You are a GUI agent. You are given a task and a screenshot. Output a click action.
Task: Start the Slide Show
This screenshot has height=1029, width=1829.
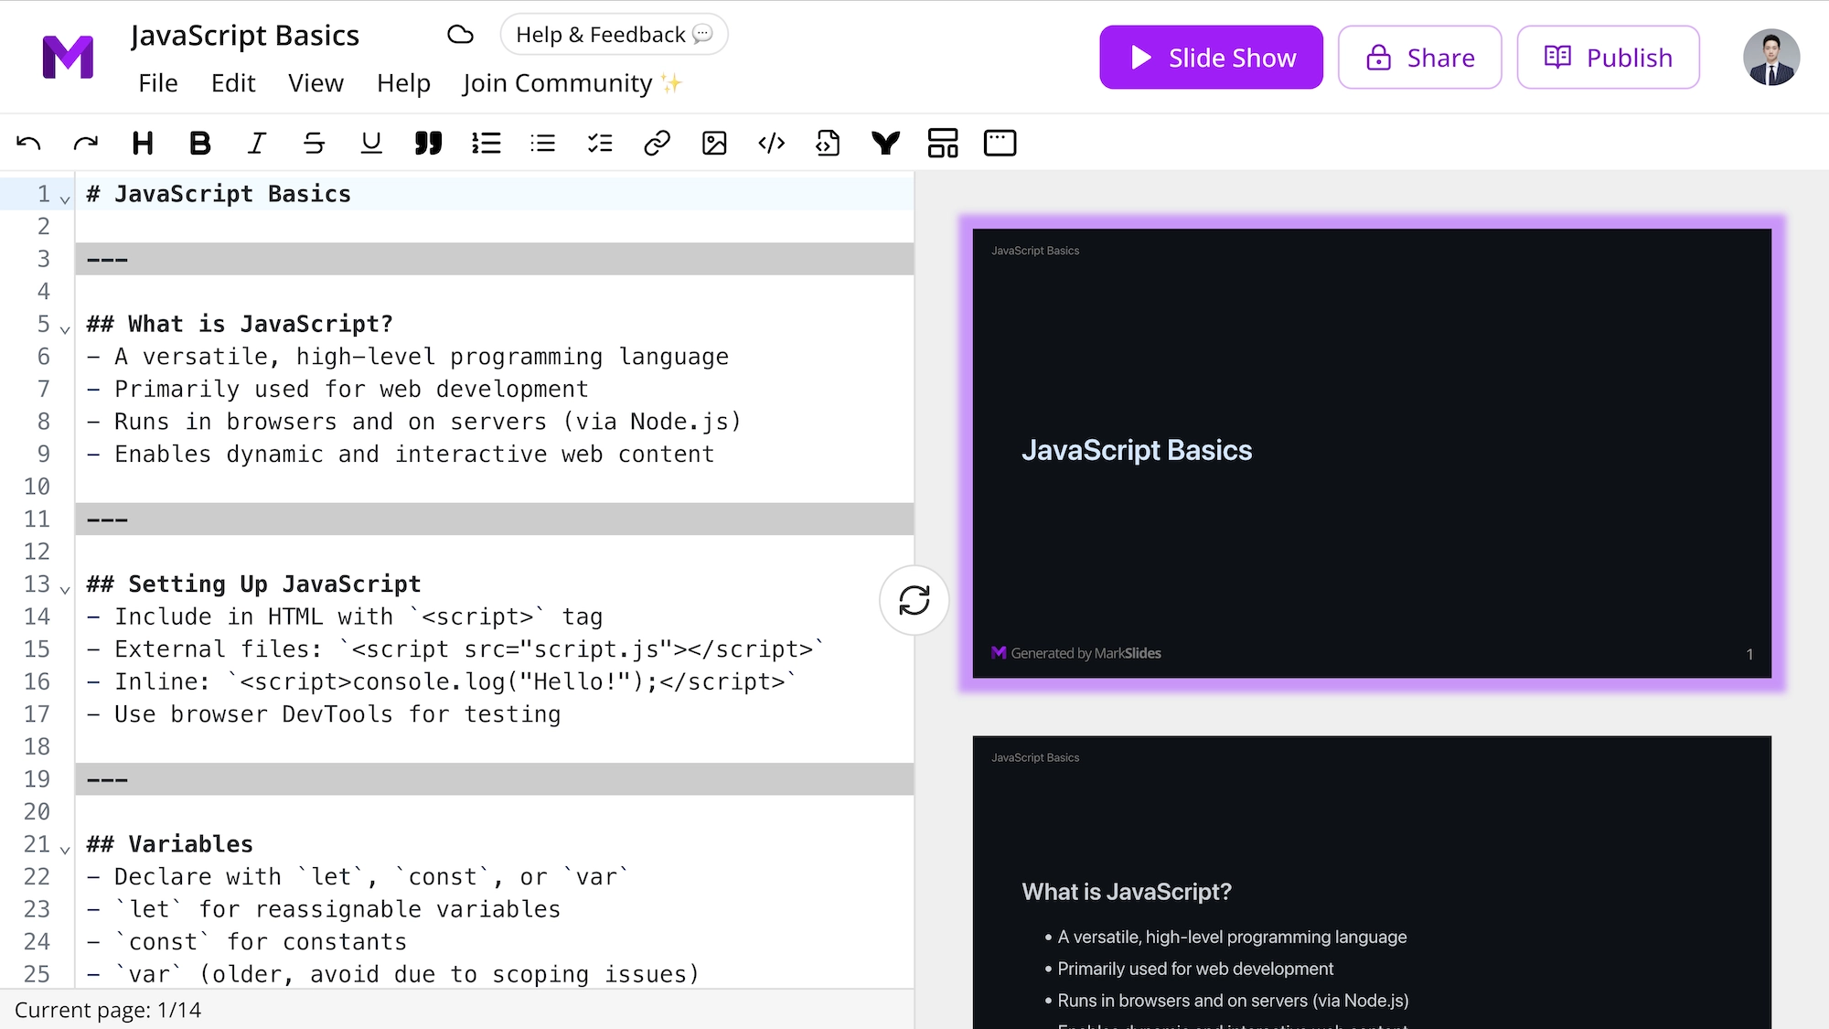[1211, 58]
